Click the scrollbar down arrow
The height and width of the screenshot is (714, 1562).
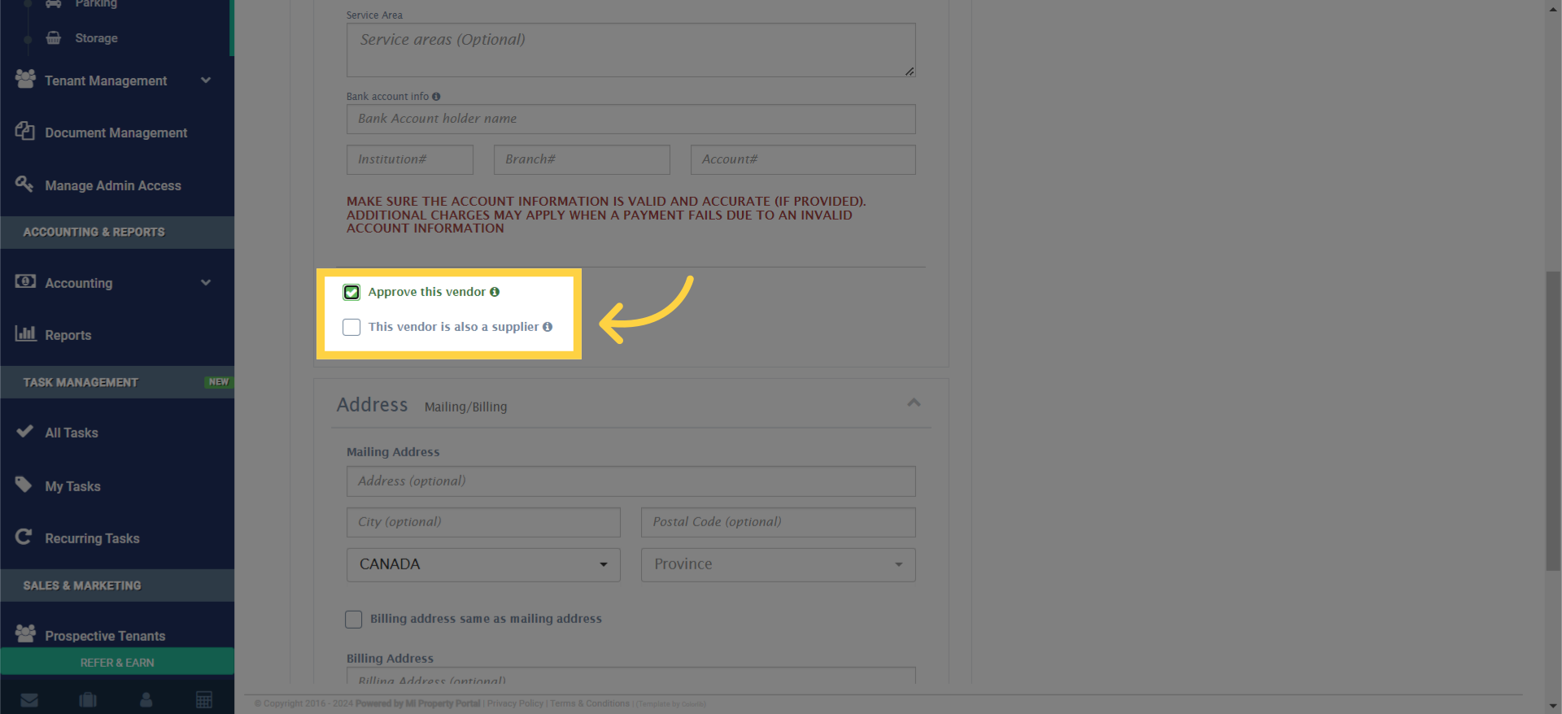tap(1553, 707)
